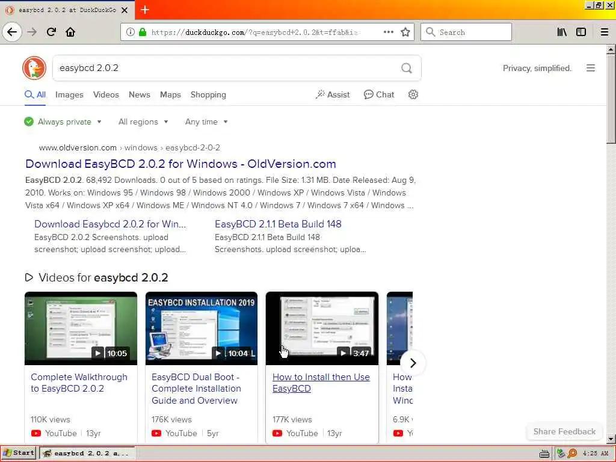Expand the Any time filter dropdown

[207, 122]
